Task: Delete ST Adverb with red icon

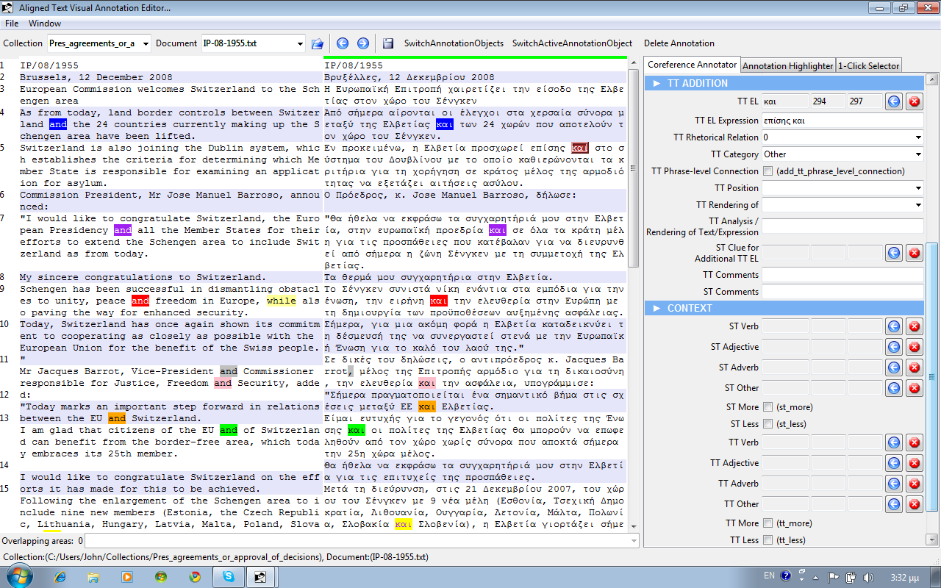Action: 915,367
